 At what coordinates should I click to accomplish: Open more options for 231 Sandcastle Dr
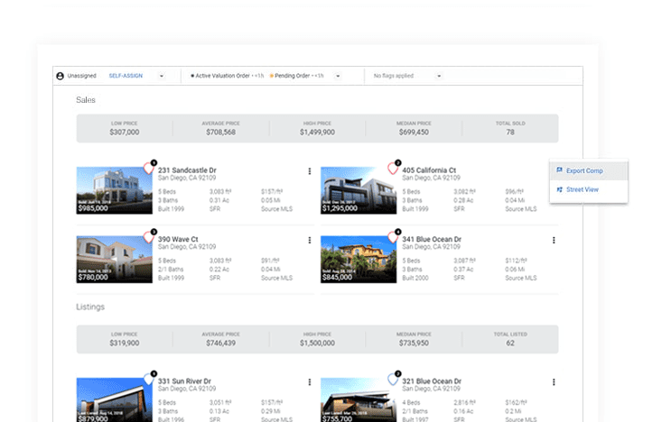tap(310, 171)
